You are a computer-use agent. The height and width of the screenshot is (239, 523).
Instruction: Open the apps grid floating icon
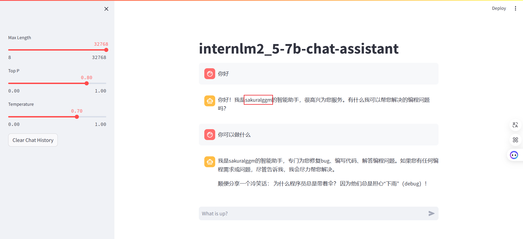[x=515, y=140]
